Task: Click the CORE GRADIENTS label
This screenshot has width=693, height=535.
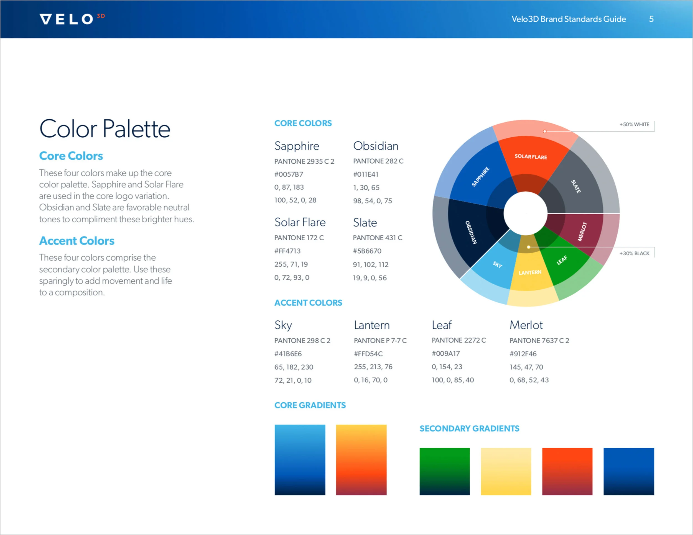Action: 310,405
